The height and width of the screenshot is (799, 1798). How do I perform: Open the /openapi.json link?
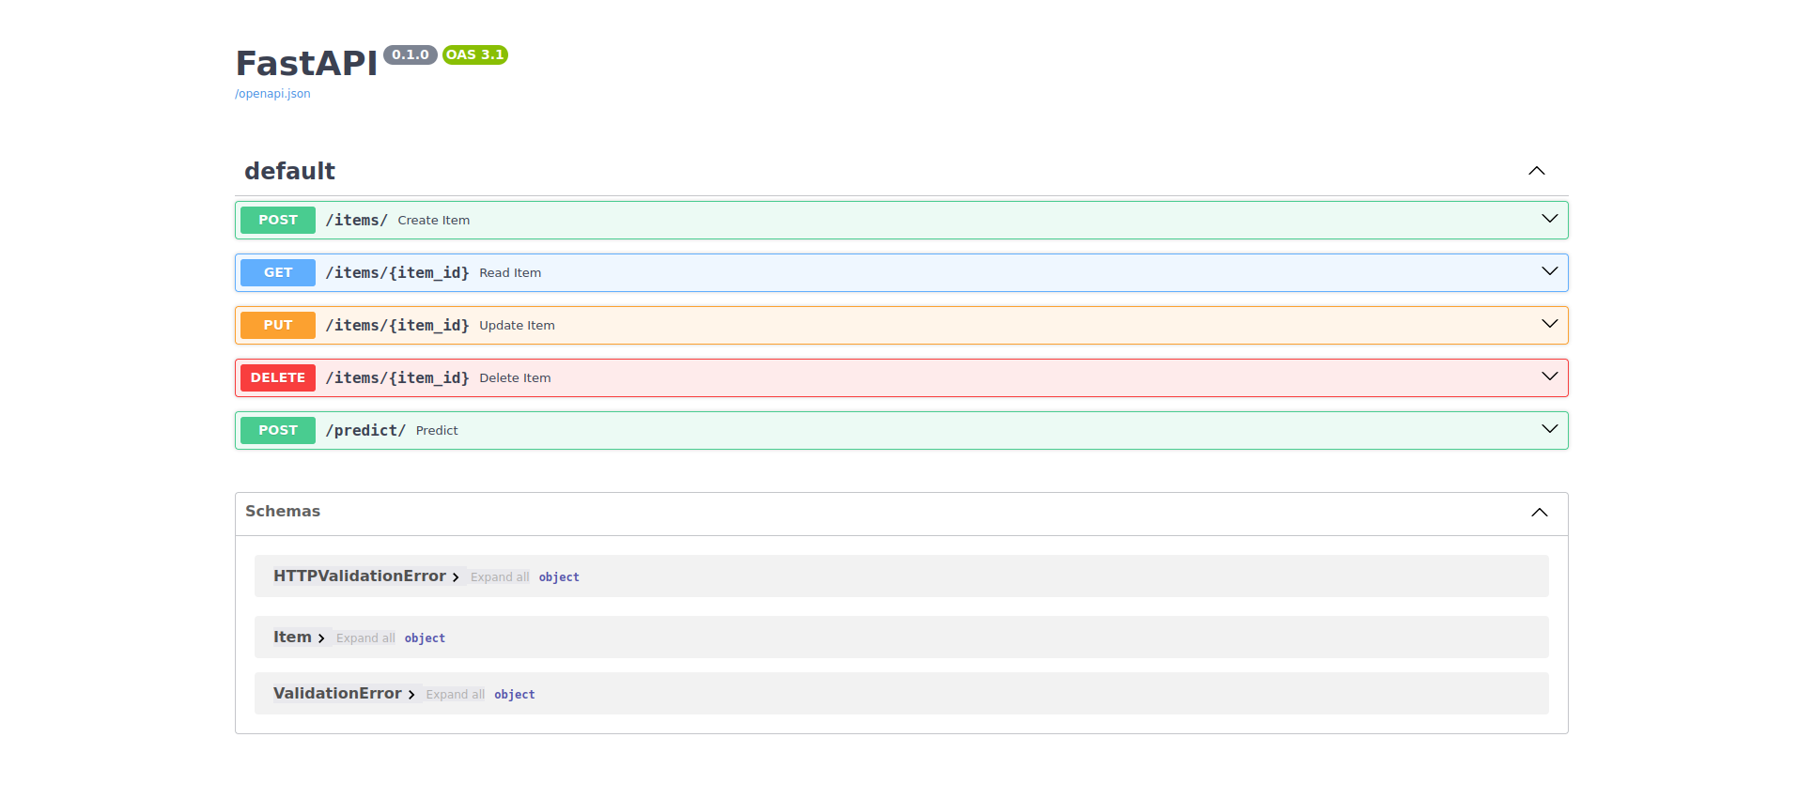[272, 94]
